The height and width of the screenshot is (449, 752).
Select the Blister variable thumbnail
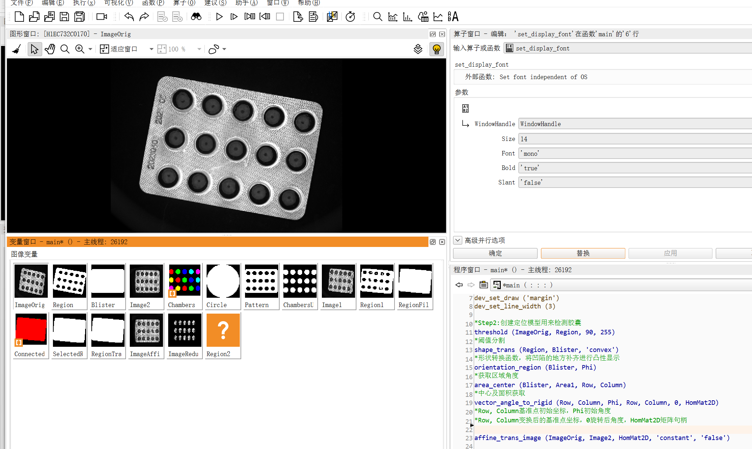[x=108, y=286]
